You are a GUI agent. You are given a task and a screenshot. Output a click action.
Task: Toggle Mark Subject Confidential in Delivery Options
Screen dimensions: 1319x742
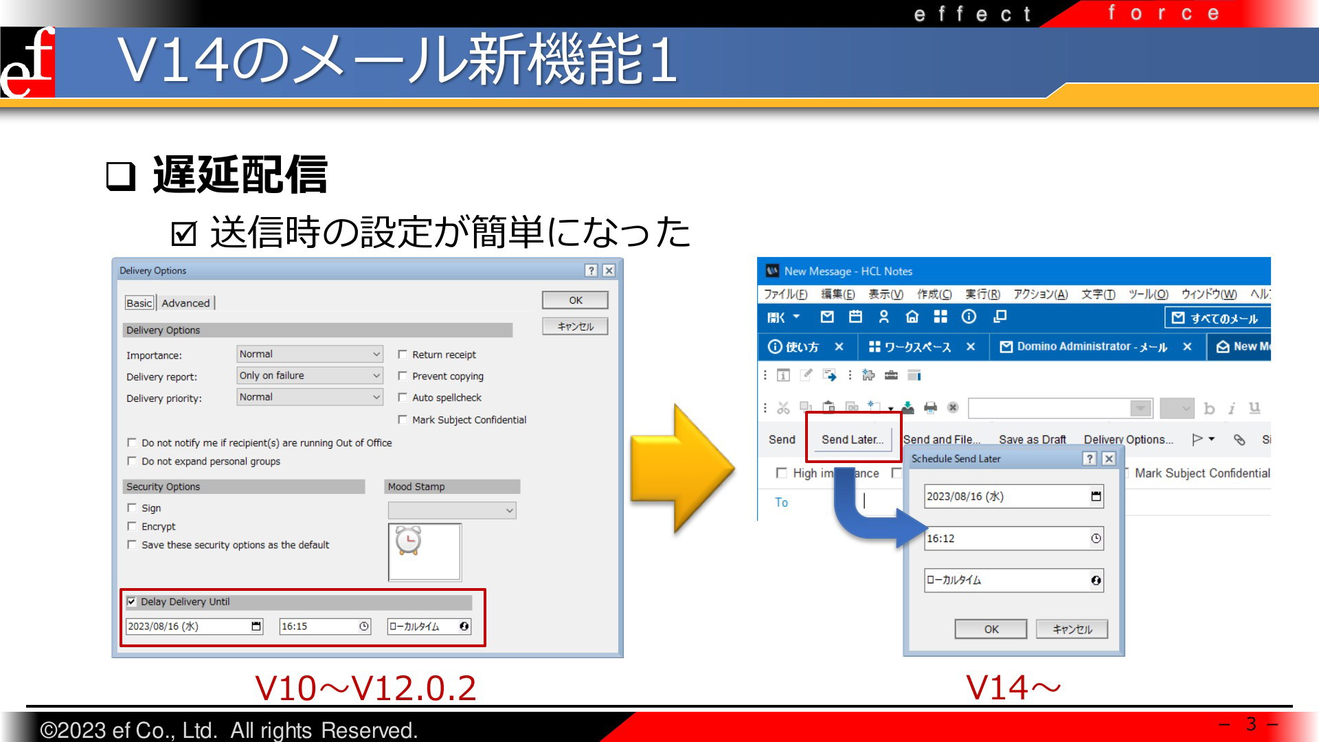coord(403,420)
